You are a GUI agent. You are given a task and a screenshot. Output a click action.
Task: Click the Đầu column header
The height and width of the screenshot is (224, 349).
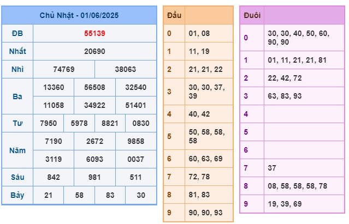(174, 15)
